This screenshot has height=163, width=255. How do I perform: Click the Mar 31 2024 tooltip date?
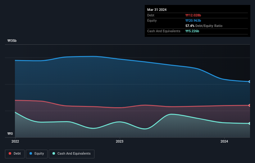point(157,10)
